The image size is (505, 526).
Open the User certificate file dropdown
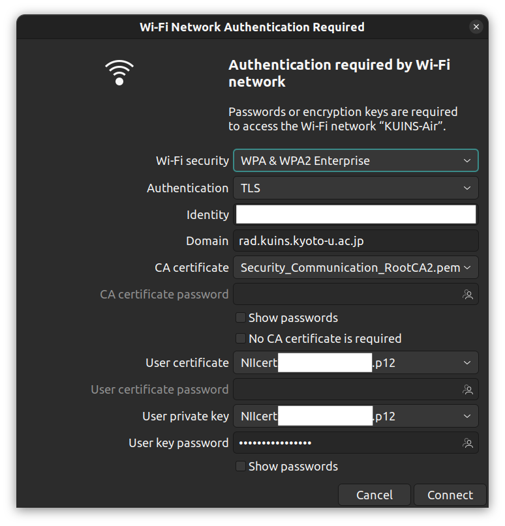coord(356,362)
